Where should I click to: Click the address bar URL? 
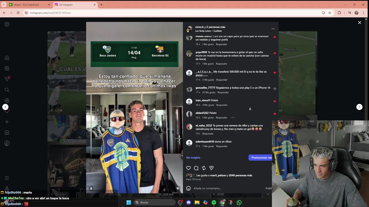coord(50,13)
